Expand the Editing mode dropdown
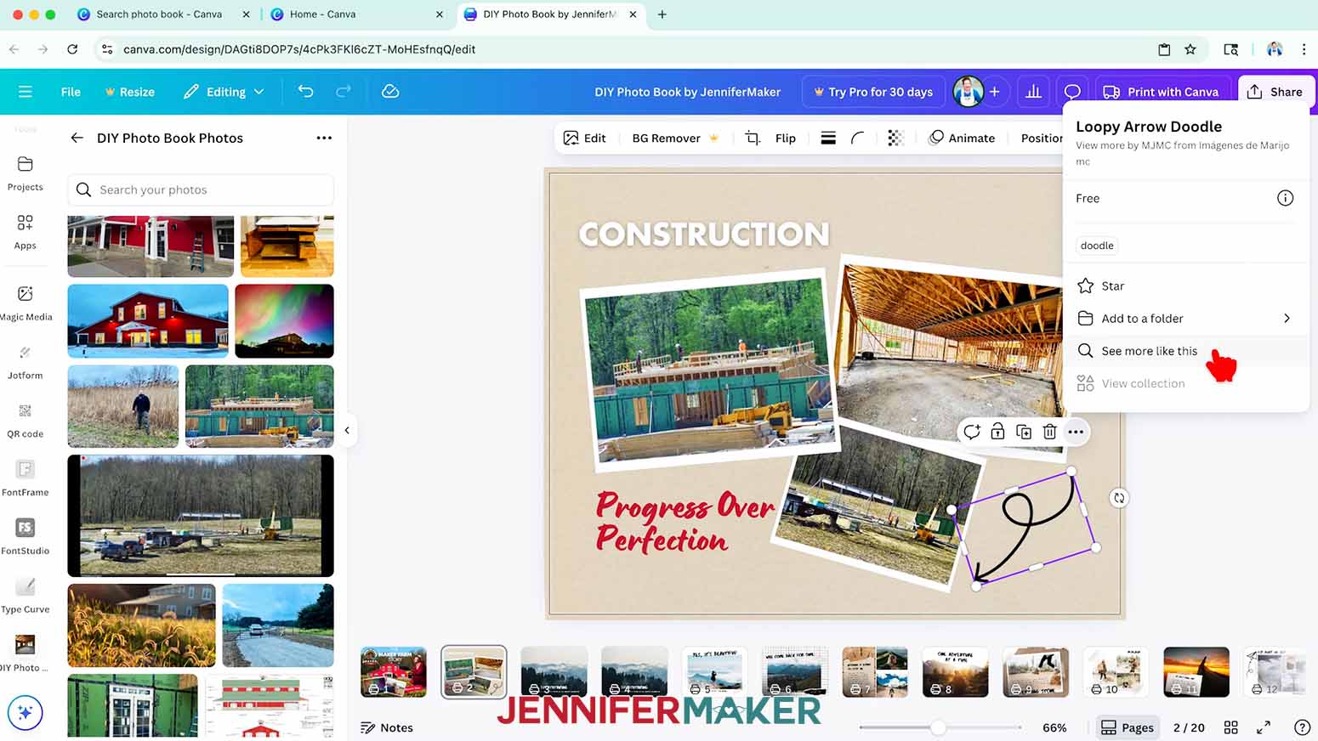 pos(224,92)
